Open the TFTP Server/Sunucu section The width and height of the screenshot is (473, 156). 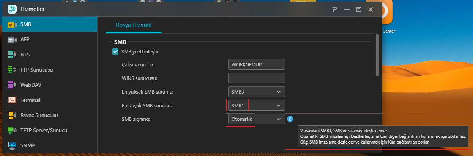pyautogui.click(x=49, y=130)
